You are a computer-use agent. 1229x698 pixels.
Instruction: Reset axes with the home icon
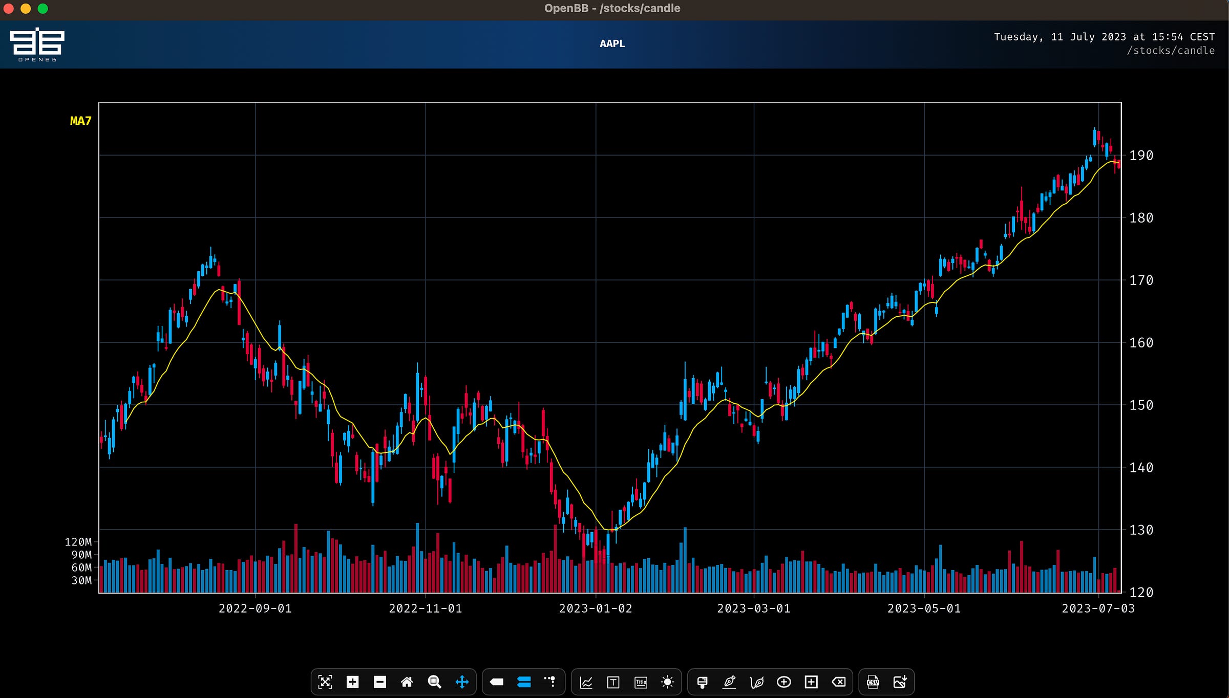pyautogui.click(x=407, y=682)
